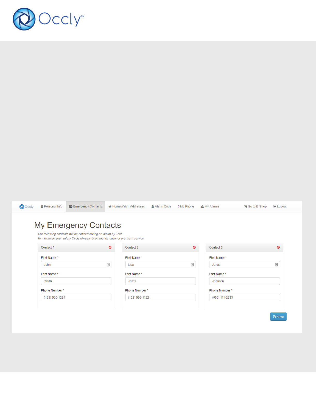Image resolution: width=316 pixels, height=409 pixels.
Task: Open the My Alarms tab
Action: pyautogui.click(x=210, y=206)
